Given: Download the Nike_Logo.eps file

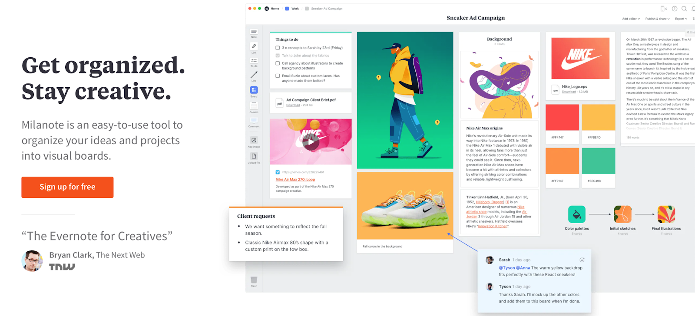Looking at the screenshot, I should 569,92.
